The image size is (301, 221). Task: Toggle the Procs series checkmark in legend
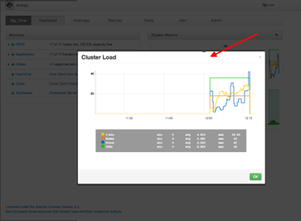99,143
